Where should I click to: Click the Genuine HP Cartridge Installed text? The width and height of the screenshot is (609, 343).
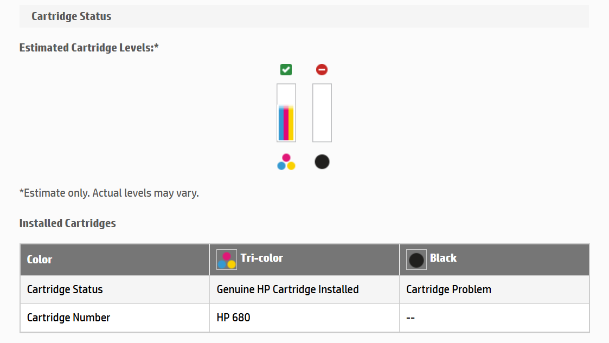click(287, 289)
